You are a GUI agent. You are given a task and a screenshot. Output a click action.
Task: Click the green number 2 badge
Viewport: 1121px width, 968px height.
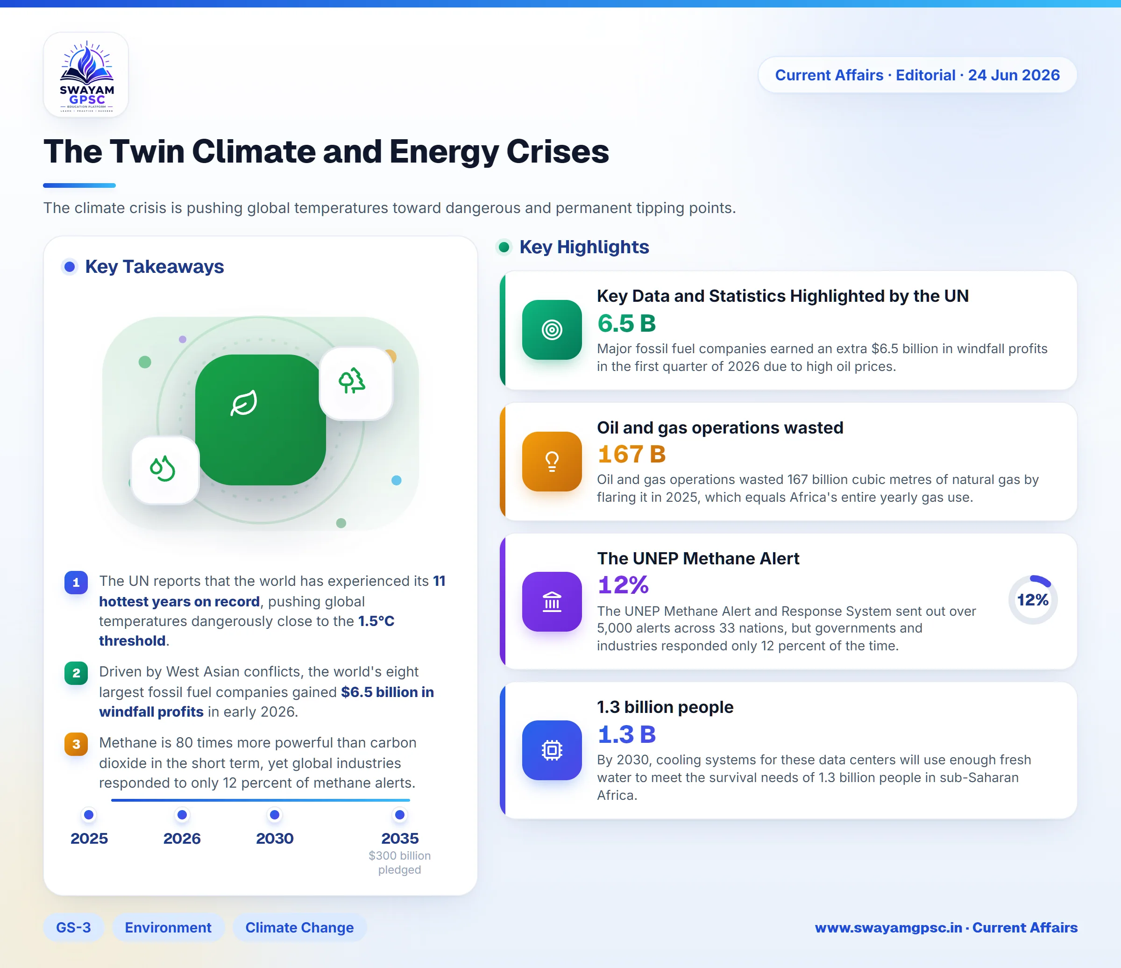coord(76,673)
